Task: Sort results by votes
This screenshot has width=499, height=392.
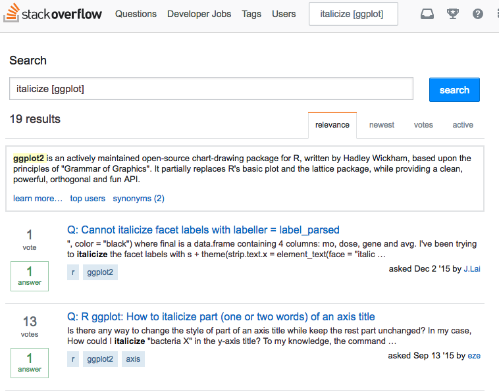Action: [423, 125]
